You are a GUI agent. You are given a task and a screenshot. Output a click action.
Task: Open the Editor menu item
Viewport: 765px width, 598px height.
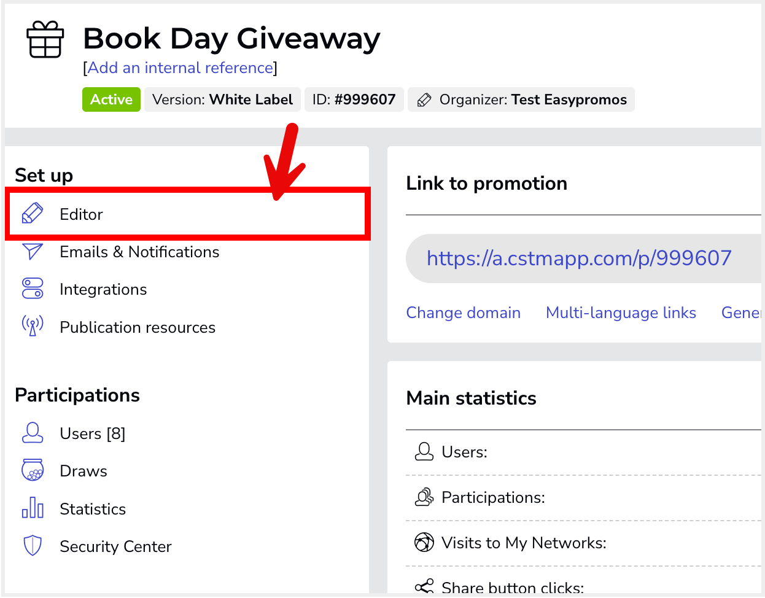[82, 214]
